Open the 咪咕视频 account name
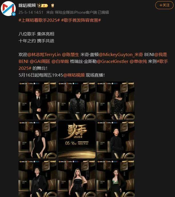 (27, 5)
